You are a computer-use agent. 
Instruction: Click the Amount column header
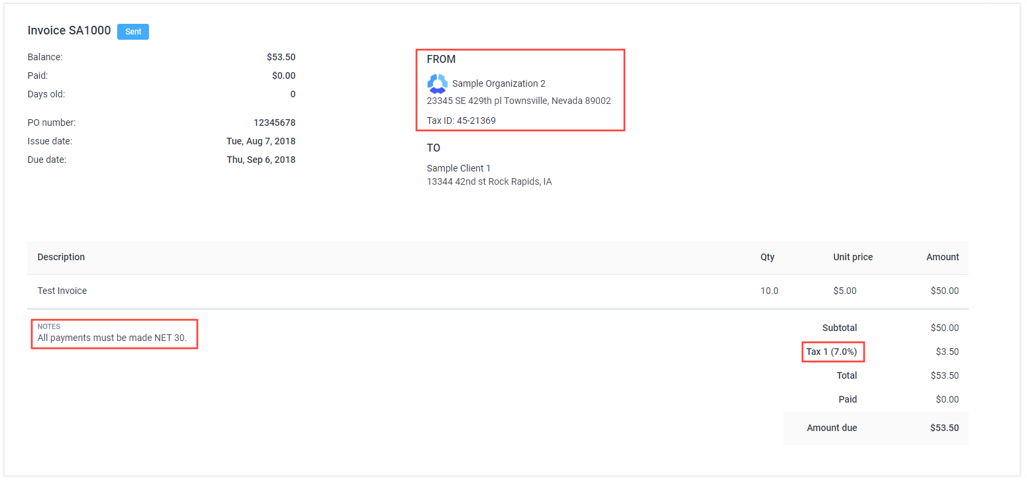[x=942, y=257]
